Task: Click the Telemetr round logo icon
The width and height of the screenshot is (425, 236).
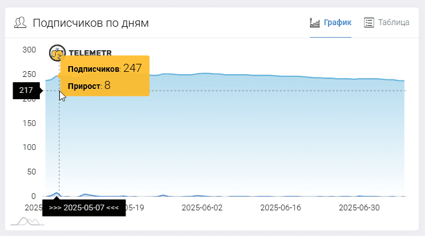Action: click(x=57, y=52)
